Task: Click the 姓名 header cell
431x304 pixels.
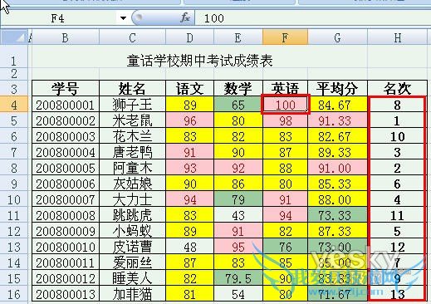Action: click(x=132, y=89)
